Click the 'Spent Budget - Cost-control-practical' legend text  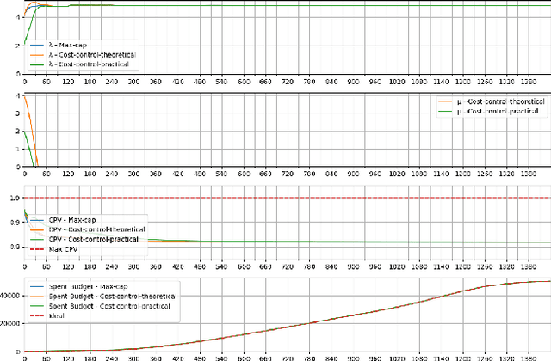tap(107, 306)
